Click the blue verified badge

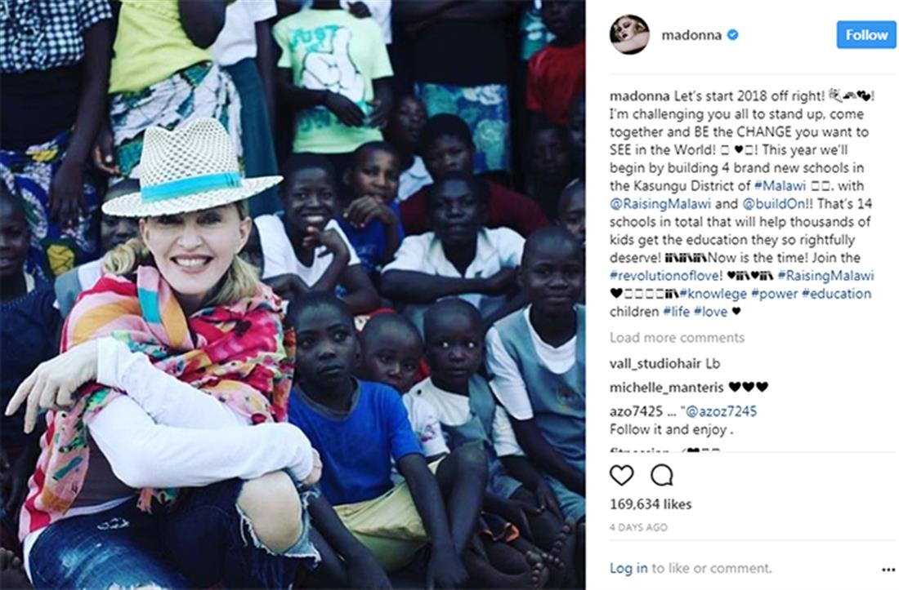tap(732, 35)
